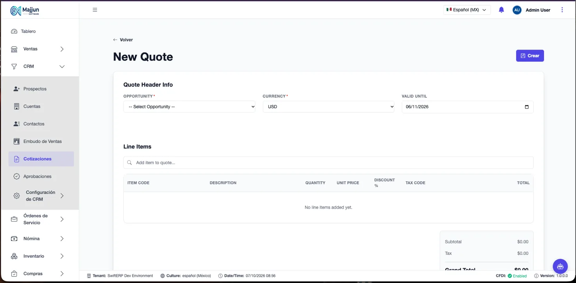Click the Valid Until date field
576x283 pixels.
468,107
